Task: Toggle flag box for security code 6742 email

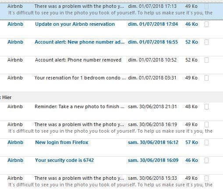Action: pos(206,161)
